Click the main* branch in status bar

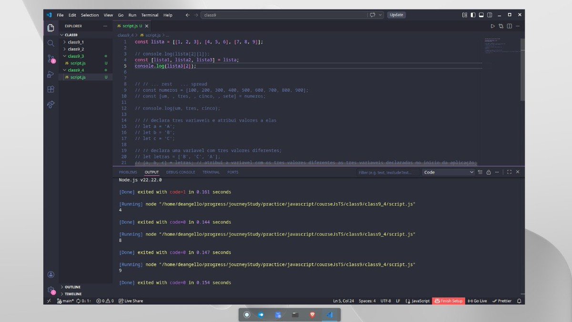click(66, 301)
